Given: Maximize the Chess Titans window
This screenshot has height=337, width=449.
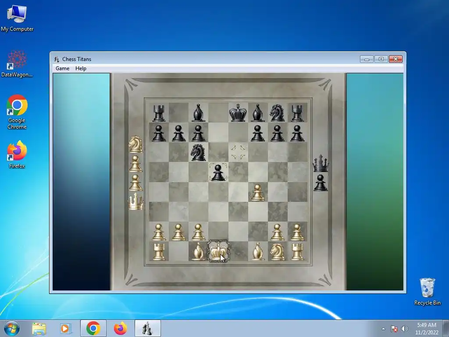Looking at the screenshot, I should (x=381, y=59).
